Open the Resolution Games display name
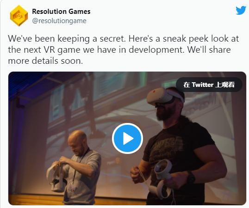Image resolution: width=249 pixels, height=208 pixels. tap(61, 12)
